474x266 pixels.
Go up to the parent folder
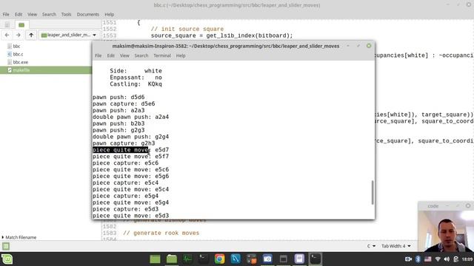click(x=31, y=35)
